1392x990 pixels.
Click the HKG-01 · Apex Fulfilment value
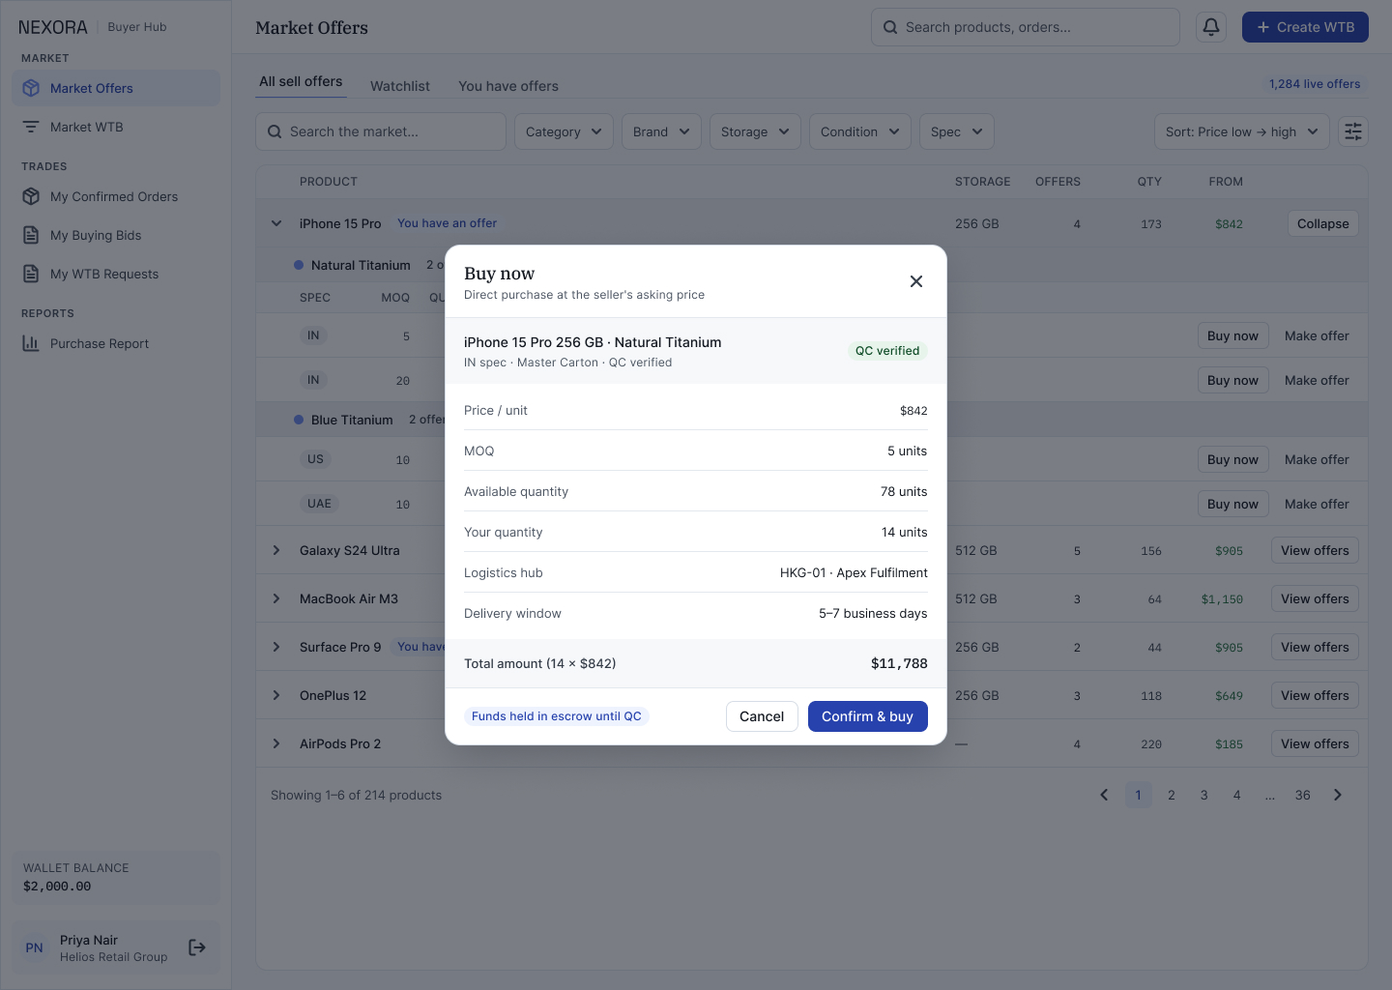(854, 572)
